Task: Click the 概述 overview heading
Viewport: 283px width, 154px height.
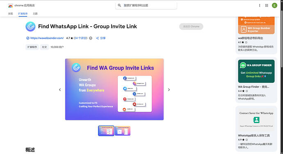Action: [x=30, y=149]
